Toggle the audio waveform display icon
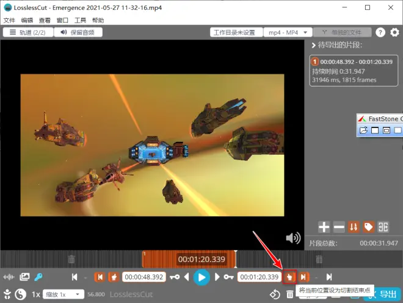The width and height of the screenshot is (403, 303). click(9, 277)
